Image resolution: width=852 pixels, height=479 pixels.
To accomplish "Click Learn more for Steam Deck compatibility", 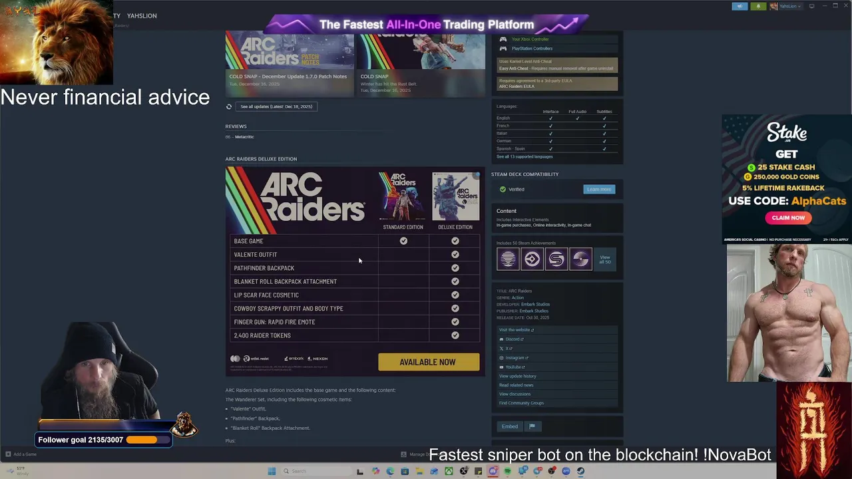I will click(598, 190).
